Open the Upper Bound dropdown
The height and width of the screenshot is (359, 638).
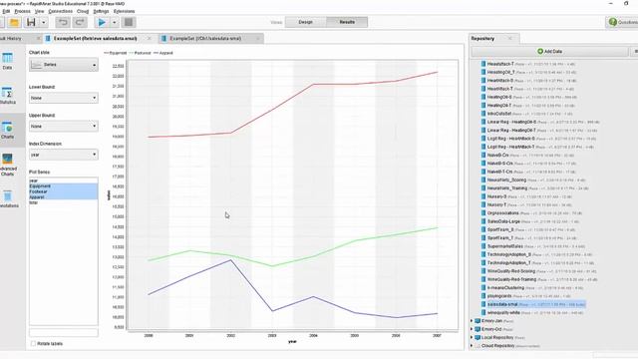pos(64,127)
